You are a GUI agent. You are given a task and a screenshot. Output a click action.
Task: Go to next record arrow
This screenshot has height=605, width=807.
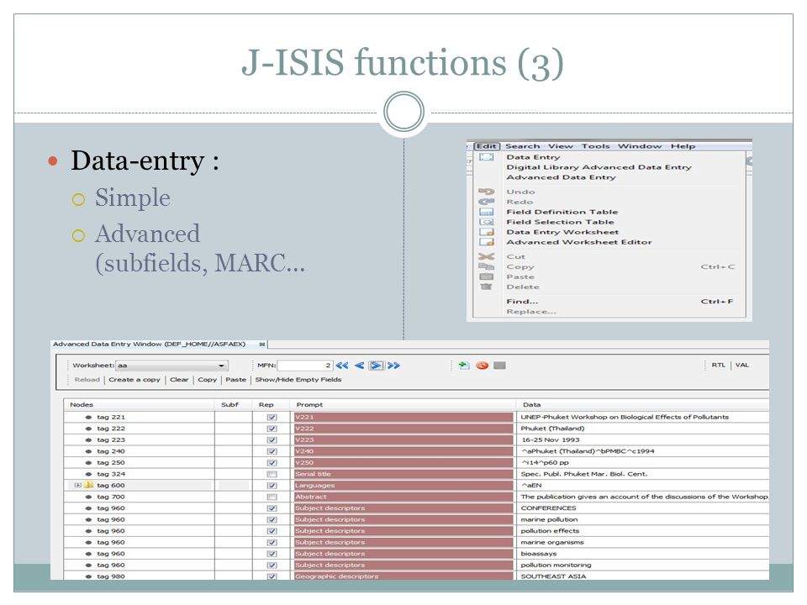pos(377,366)
